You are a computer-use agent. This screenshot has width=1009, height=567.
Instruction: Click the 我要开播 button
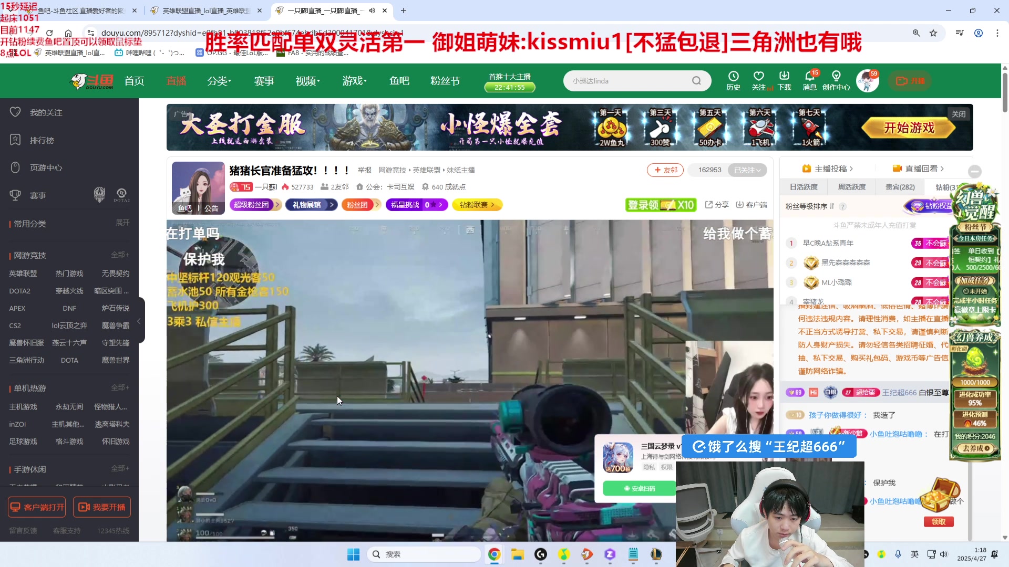(x=102, y=507)
